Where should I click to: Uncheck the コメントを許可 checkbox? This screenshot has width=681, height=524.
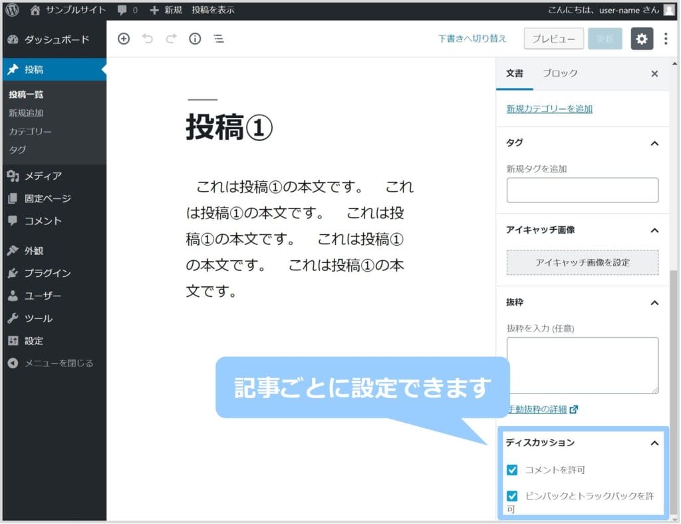[512, 470]
